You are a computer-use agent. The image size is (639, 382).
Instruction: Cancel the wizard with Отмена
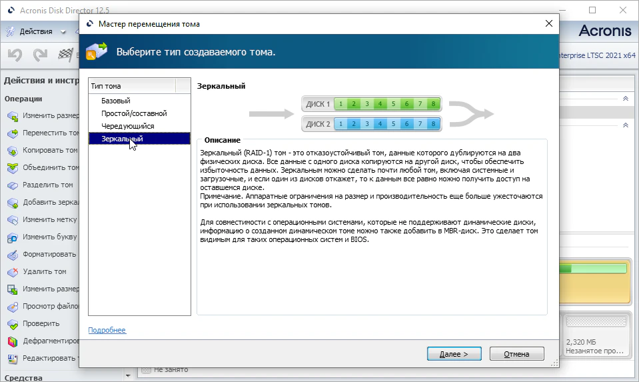point(516,354)
